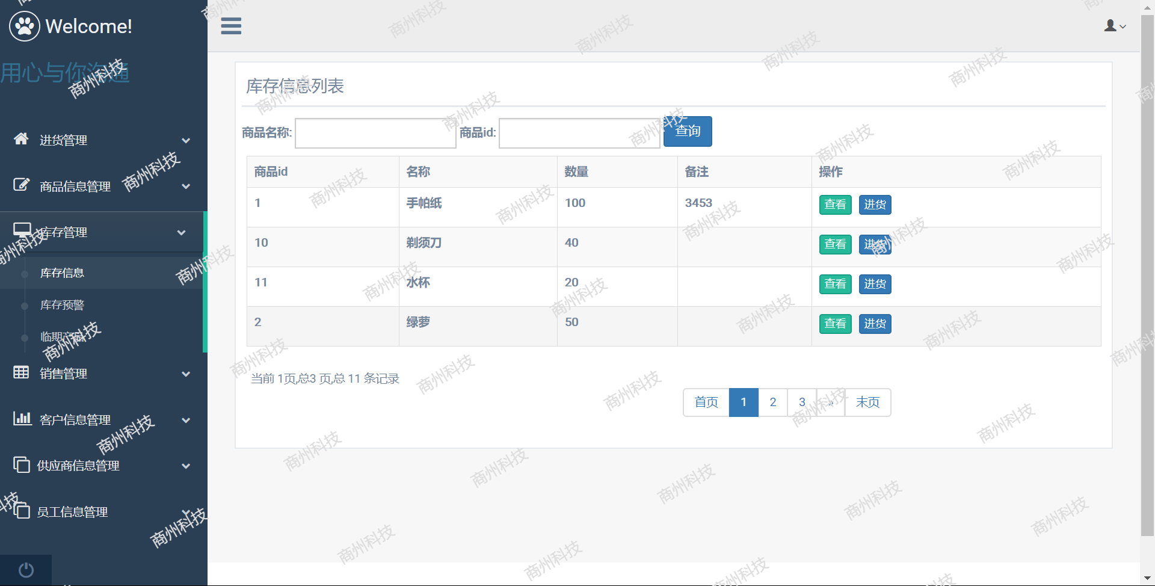The height and width of the screenshot is (586, 1155).
Task: Click the record count summary text
Action: point(325,379)
